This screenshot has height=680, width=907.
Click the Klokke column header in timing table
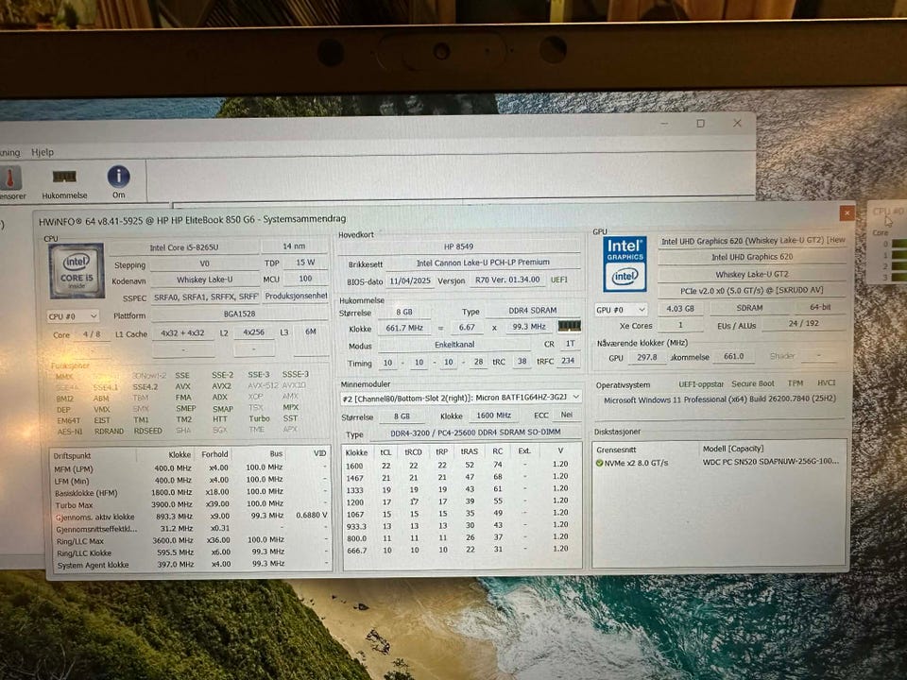357,452
